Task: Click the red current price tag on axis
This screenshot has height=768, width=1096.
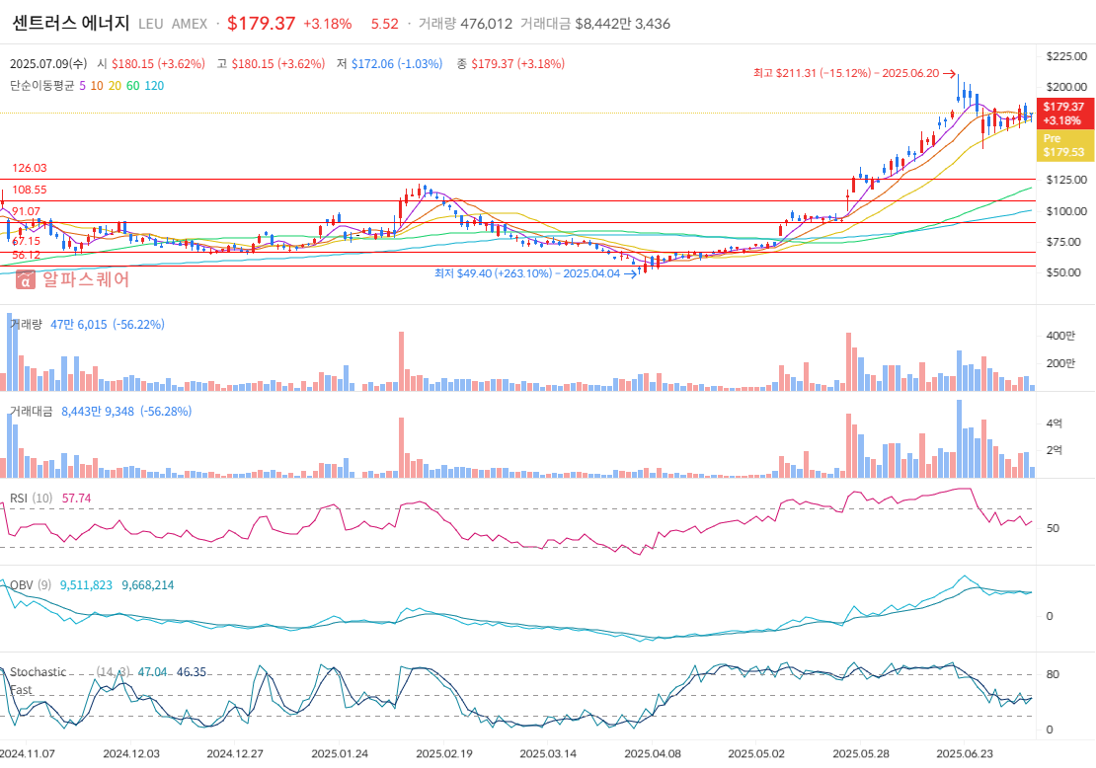Action: (x=1064, y=114)
